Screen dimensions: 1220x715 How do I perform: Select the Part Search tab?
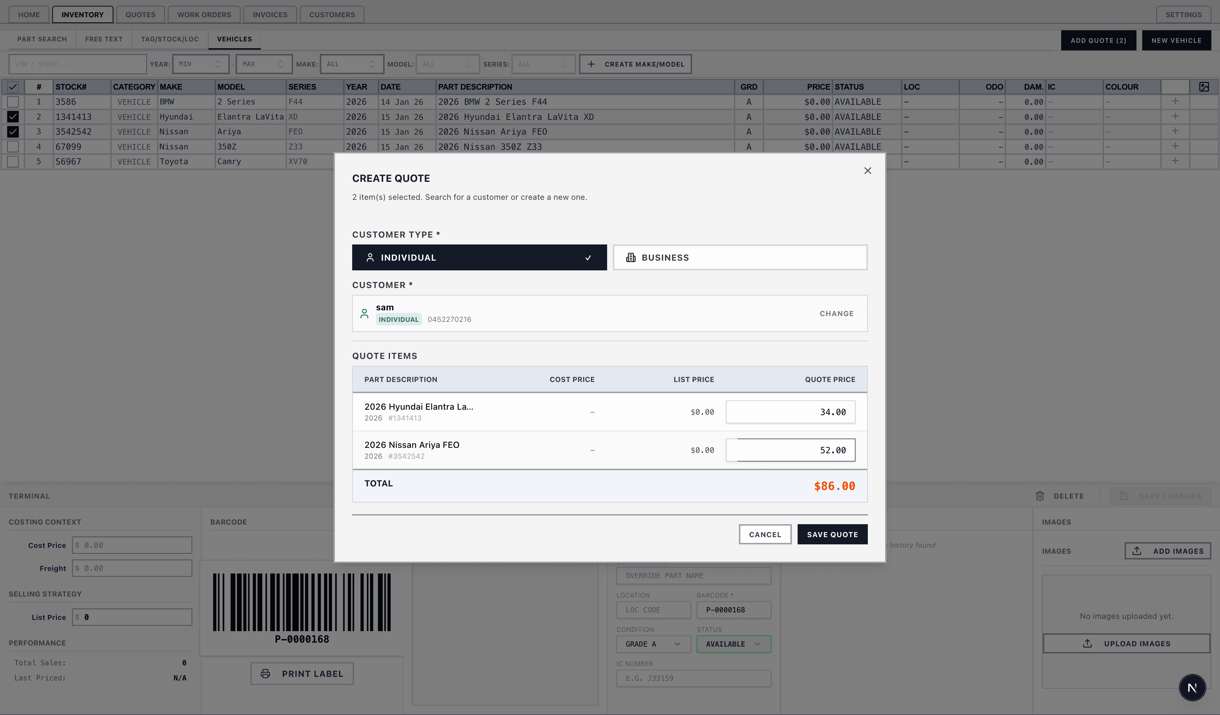point(42,39)
